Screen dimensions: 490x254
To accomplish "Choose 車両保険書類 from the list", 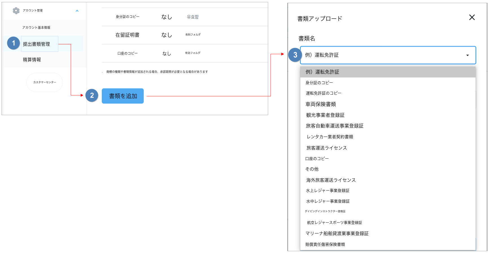I will tap(388, 104).
